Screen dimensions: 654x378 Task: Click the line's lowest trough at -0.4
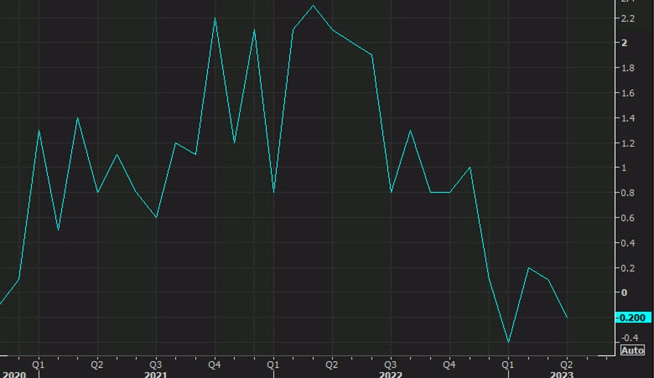coord(508,342)
